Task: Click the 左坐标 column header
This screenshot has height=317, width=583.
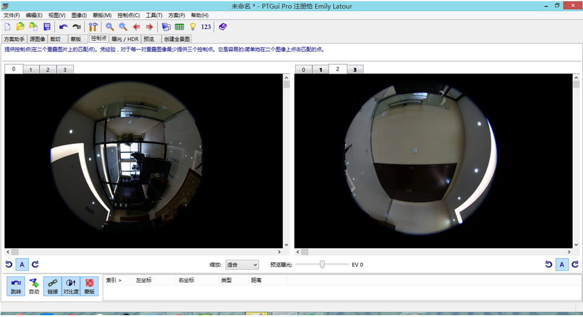Action: tap(145, 281)
